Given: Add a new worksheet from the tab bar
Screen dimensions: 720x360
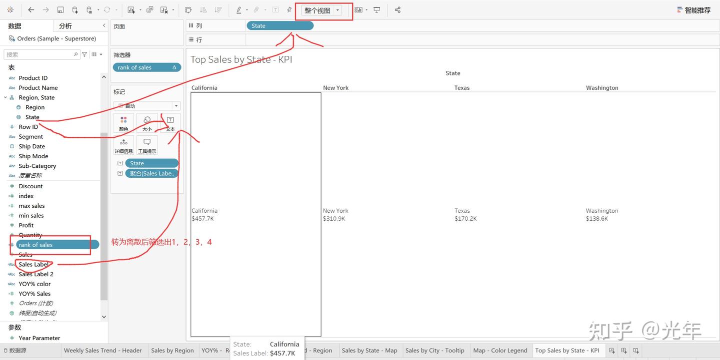Looking at the screenshot, I should 611,351.
